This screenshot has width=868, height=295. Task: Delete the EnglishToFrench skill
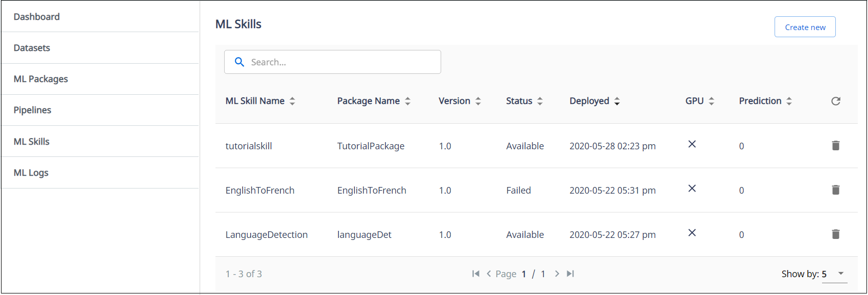(x=835, y=190)
